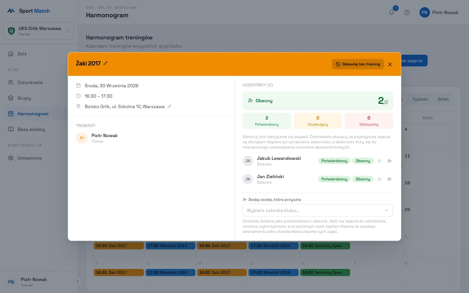
Task: Click the partially hidden new zajęcia button
Action: pyautogui.click(x=414, y=61)
